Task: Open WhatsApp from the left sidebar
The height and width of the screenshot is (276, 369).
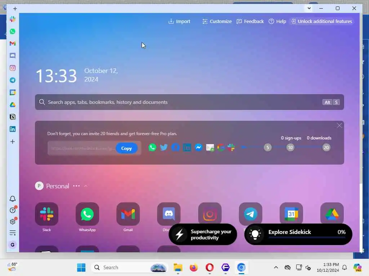Action: pyautogui.click(x=13, y=32)
